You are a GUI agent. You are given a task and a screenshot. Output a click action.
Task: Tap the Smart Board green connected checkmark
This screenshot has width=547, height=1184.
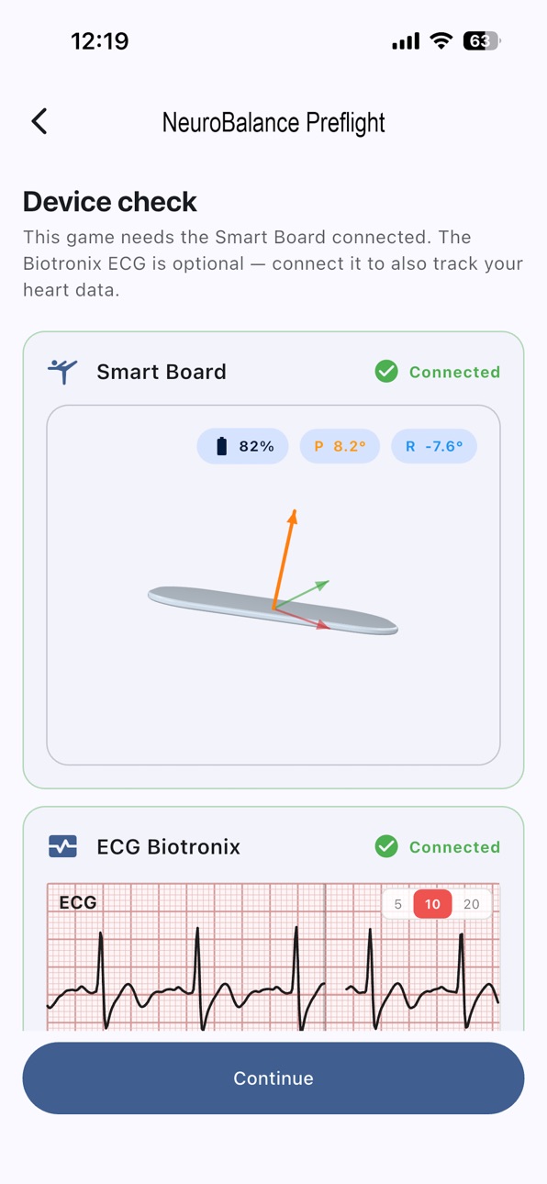click(386, 372)
